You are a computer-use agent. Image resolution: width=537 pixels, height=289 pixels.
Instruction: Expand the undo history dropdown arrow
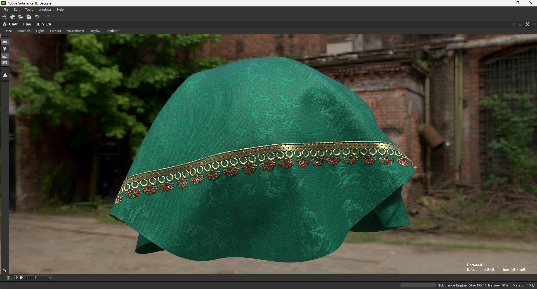(x=43, y=17)
